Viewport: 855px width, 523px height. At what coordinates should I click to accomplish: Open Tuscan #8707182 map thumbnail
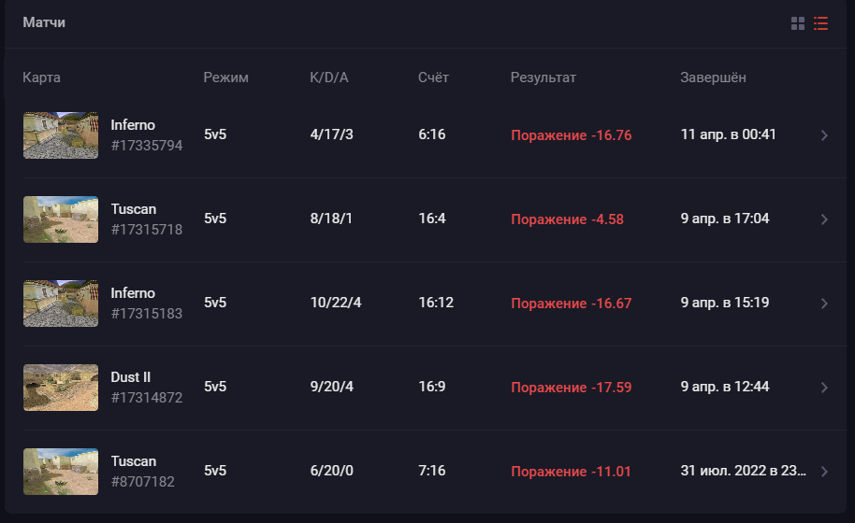pos(61,472)
